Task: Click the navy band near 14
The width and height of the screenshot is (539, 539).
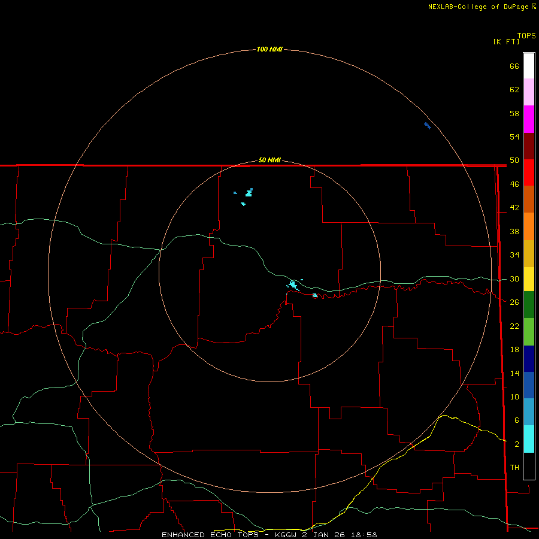Action: click(529, 359)
